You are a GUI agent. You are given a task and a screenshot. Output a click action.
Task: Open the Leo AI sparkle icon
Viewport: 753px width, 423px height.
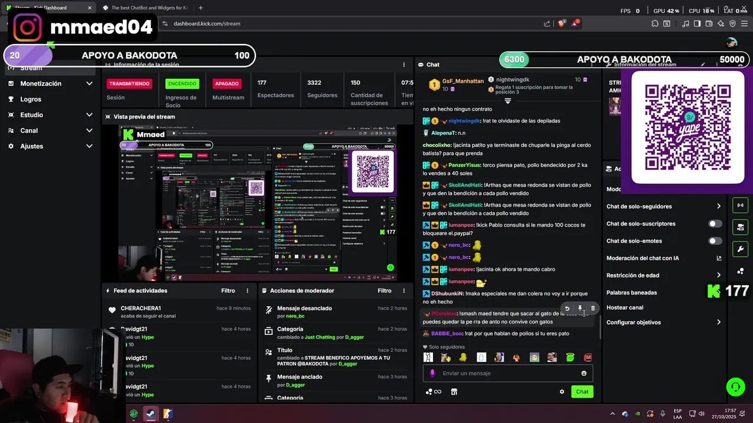pyautogui.click(x=721, y=23)
